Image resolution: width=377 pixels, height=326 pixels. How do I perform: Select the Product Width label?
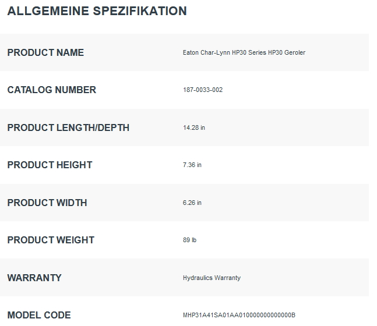coord(47,203)
